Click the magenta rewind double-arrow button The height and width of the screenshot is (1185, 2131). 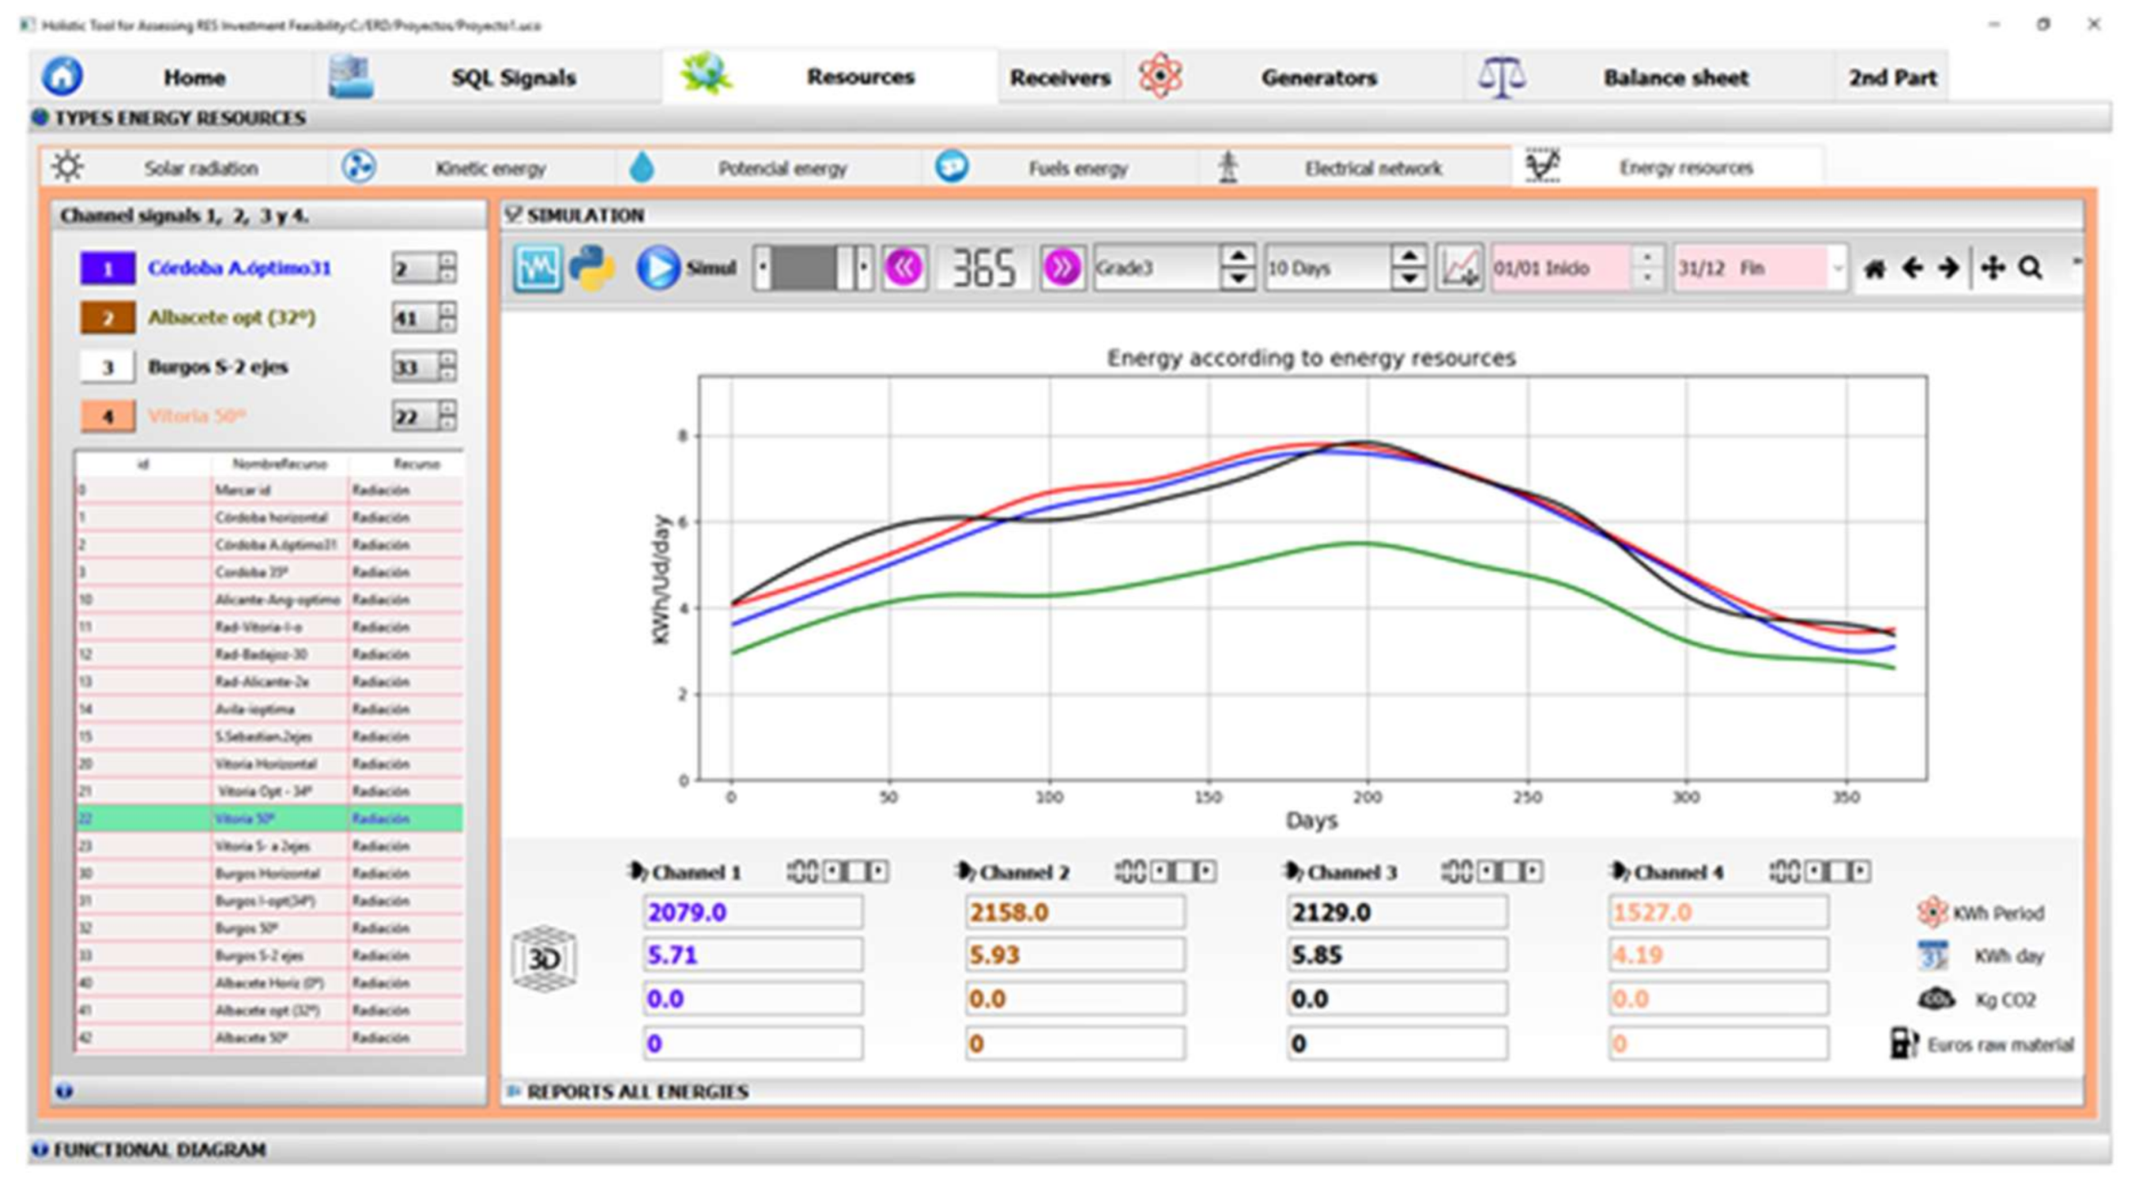point(903,268)
